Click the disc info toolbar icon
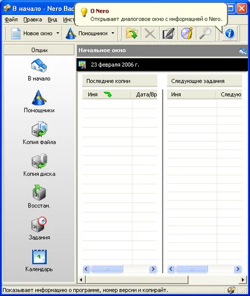 (x=187, y=33)
